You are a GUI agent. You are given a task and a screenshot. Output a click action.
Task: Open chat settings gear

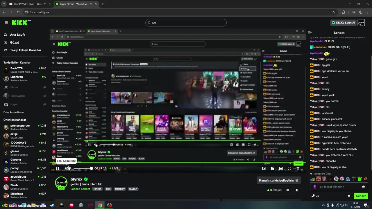[349, 196]
